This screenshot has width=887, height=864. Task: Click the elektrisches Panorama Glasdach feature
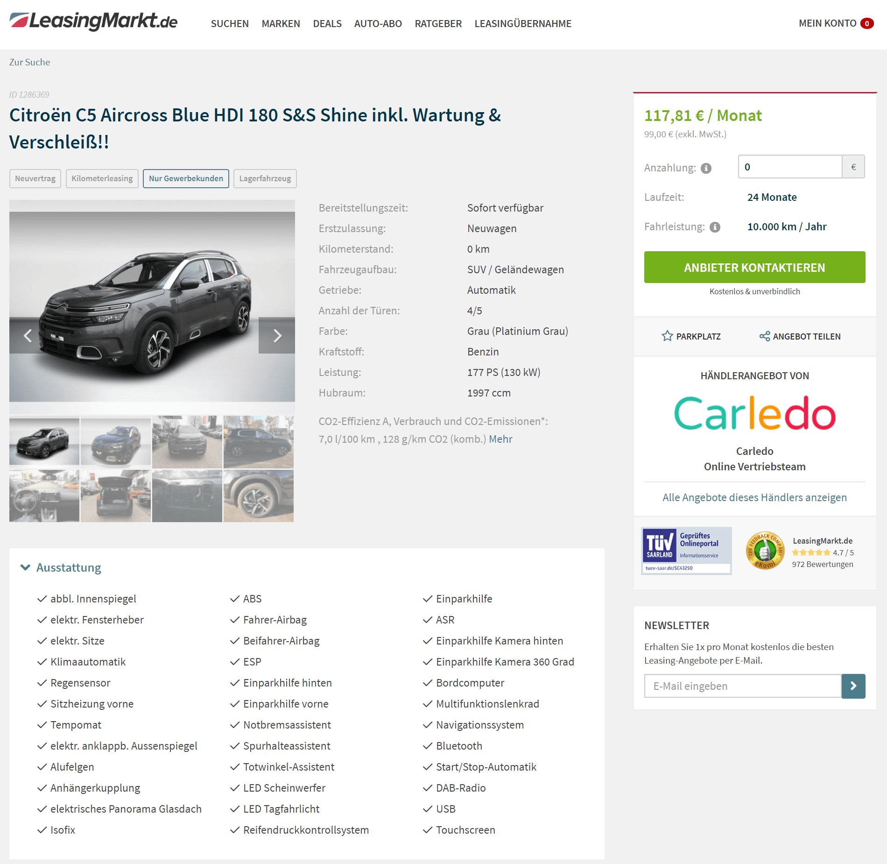(x=126, y=809)
